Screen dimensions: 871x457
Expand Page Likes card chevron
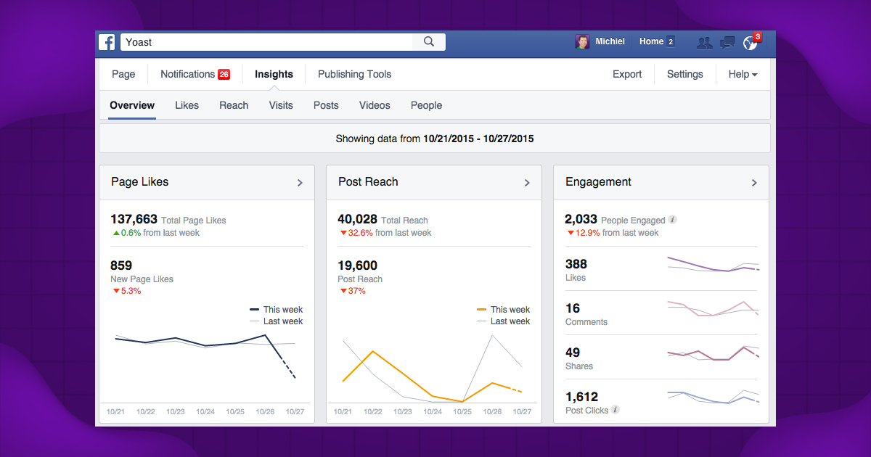300,183
